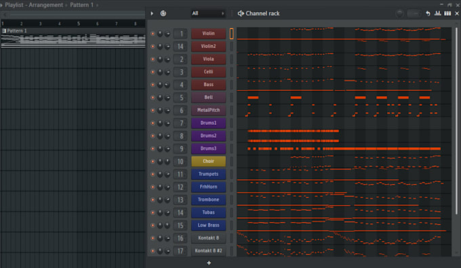The image size is (461, 268).
Task: Mute the Violin channel with its green LED
Action: (x=153, y=33)
